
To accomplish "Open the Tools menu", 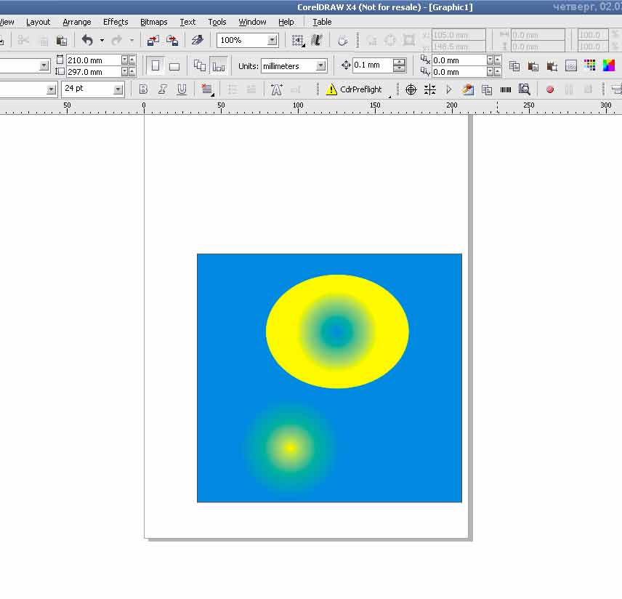I will (x=217, y=22).
